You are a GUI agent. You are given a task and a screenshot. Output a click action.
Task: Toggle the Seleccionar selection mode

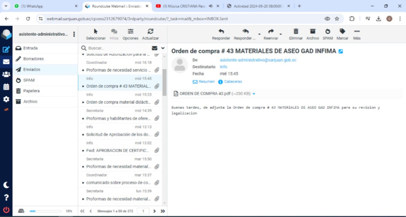pyautogui.click(x=96, y=34)
